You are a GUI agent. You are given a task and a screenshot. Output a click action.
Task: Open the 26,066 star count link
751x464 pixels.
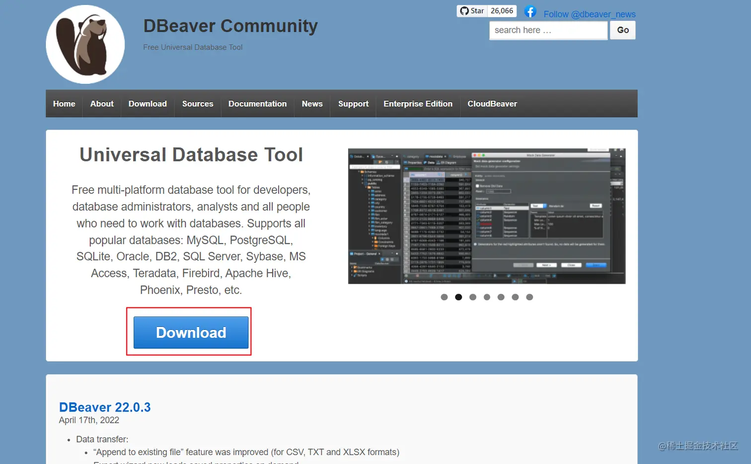502,11
